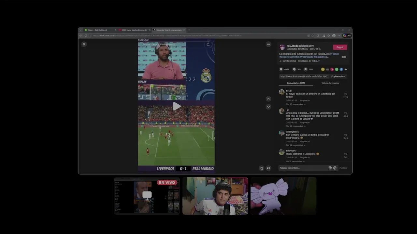417x234 pixels.
Task: Insert mention with @ icon
Action: [330, 168]
